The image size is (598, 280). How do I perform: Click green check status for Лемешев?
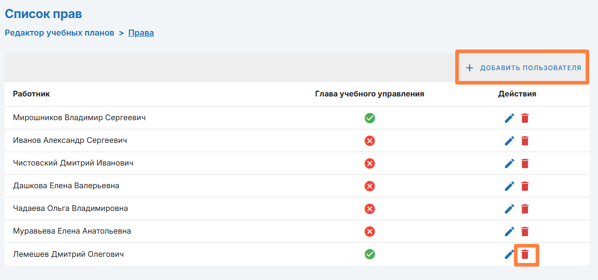tap(370, 254)
